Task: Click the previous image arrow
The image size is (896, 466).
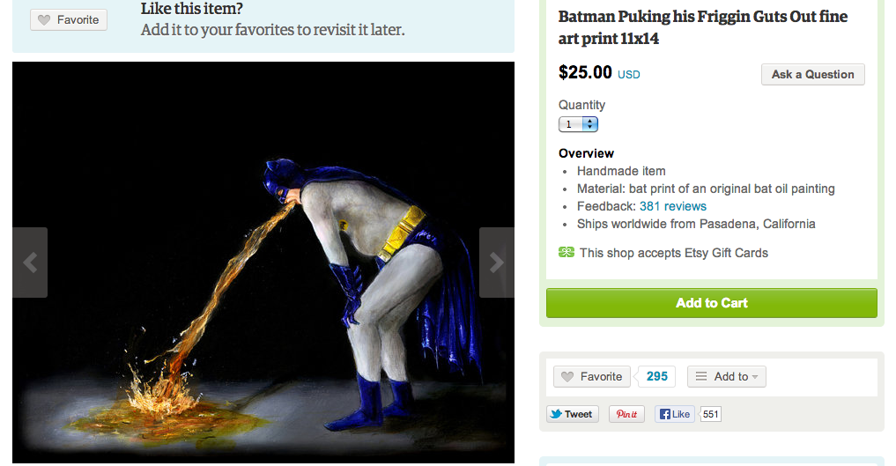Action: click(x=30, y=263)
